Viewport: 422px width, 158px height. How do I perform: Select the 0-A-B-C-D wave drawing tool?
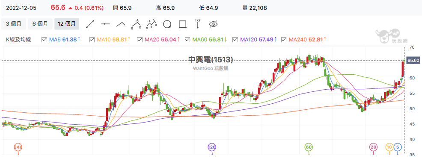coord(152,24)
